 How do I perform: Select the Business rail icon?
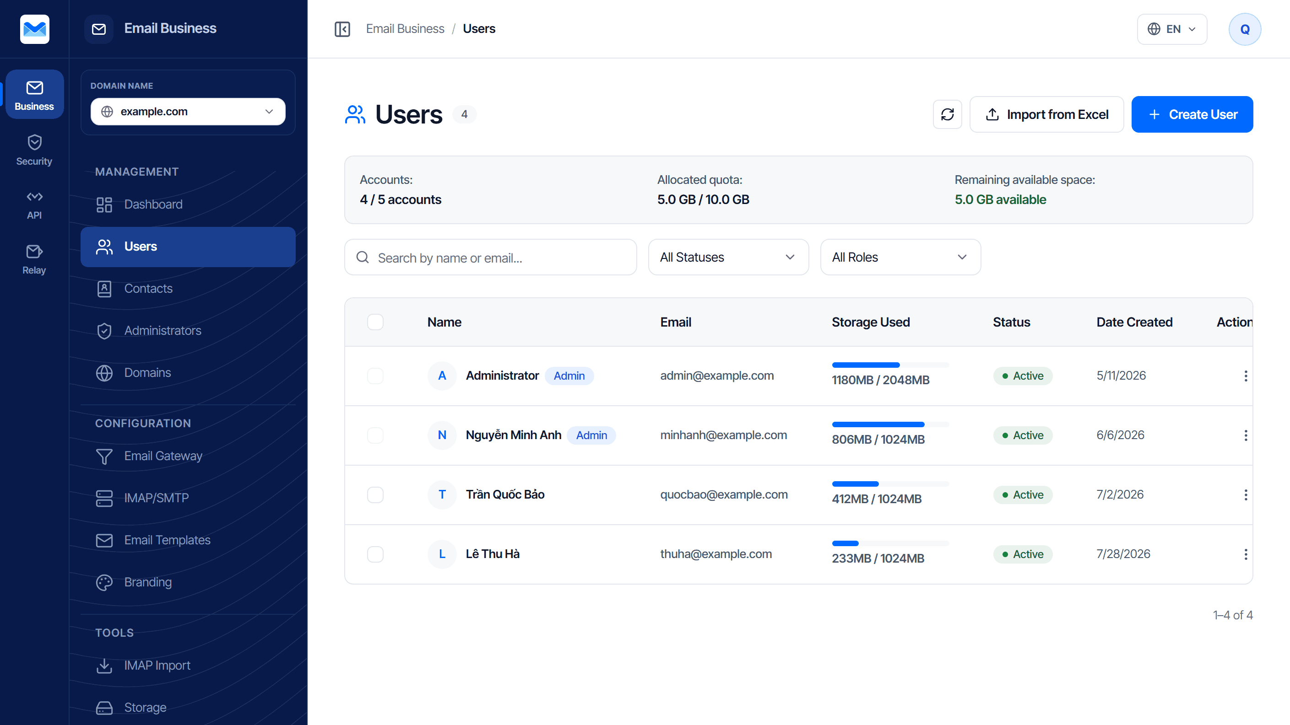click(x=34, y=95)
